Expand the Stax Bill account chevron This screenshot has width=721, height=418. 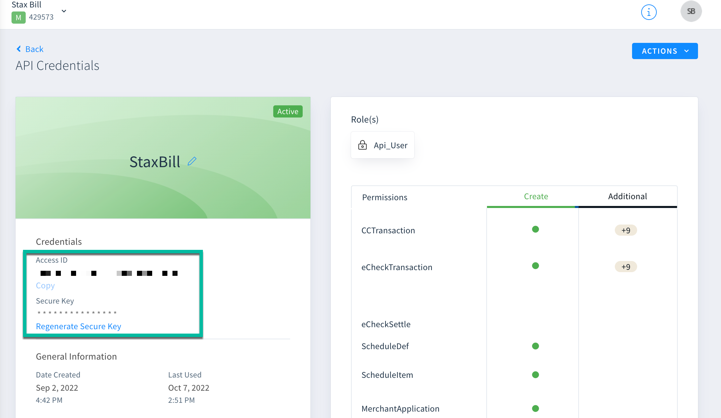[x=64, y=11]
